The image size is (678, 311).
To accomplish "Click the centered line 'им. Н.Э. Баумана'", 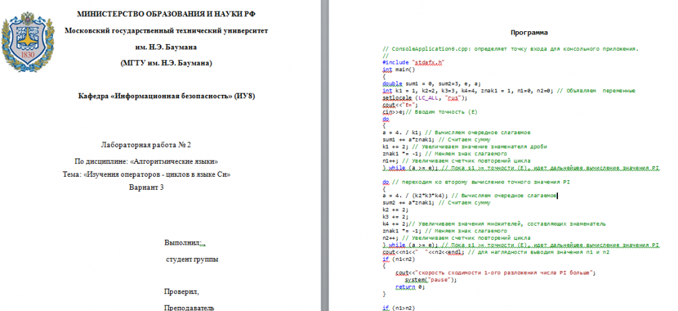I will coord(166,47).
